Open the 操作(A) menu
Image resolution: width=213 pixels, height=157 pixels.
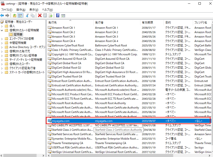click(x=21, y=10)
